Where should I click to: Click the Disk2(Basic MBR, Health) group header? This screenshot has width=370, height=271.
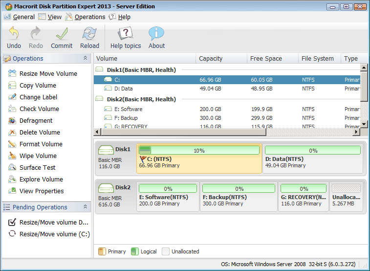(x=141, y=99)
